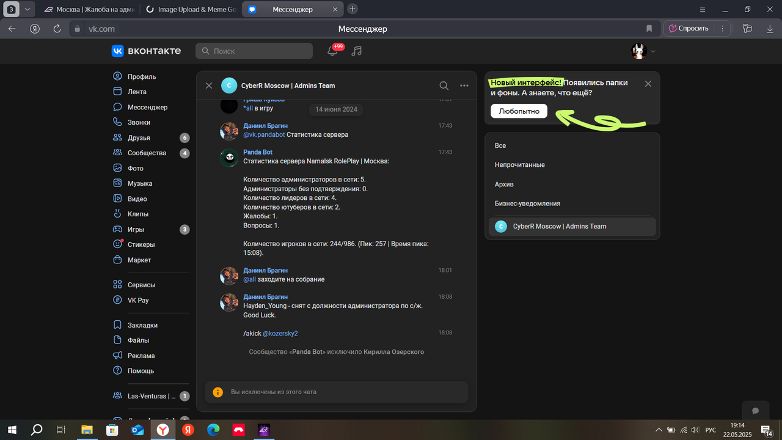Click the Любопытно button
Image resolution: width=782 pixels, height=440 pixels.
coord(519,111)
